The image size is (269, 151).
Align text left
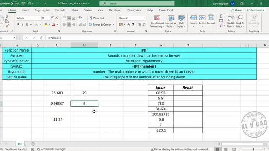64,24
